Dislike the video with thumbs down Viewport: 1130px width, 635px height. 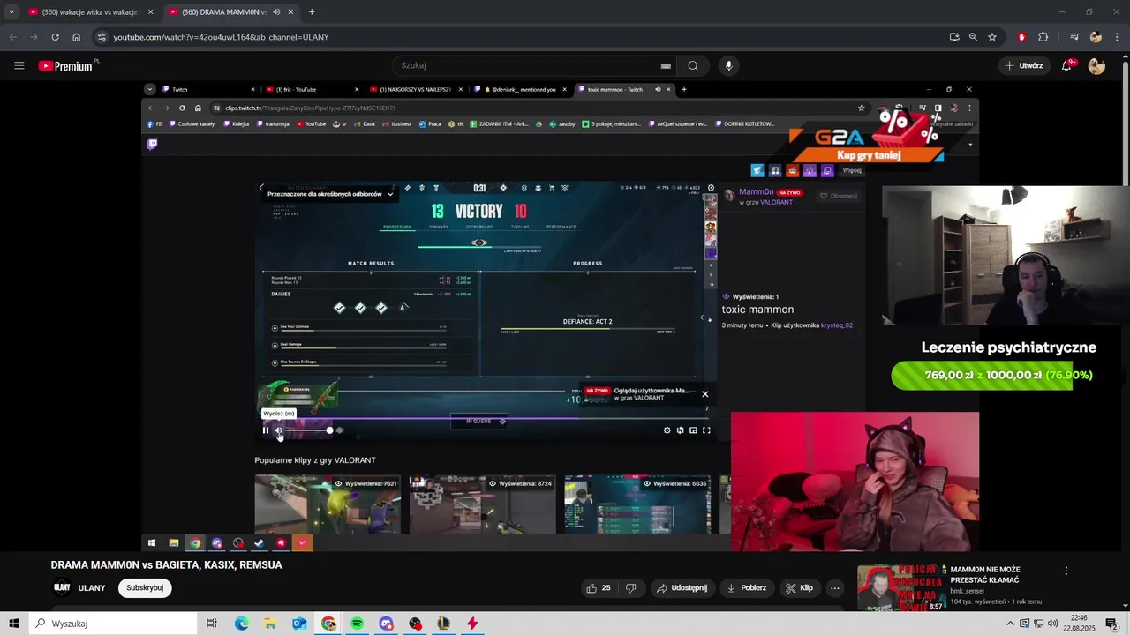pyautogui.click(x=630, y=587)
